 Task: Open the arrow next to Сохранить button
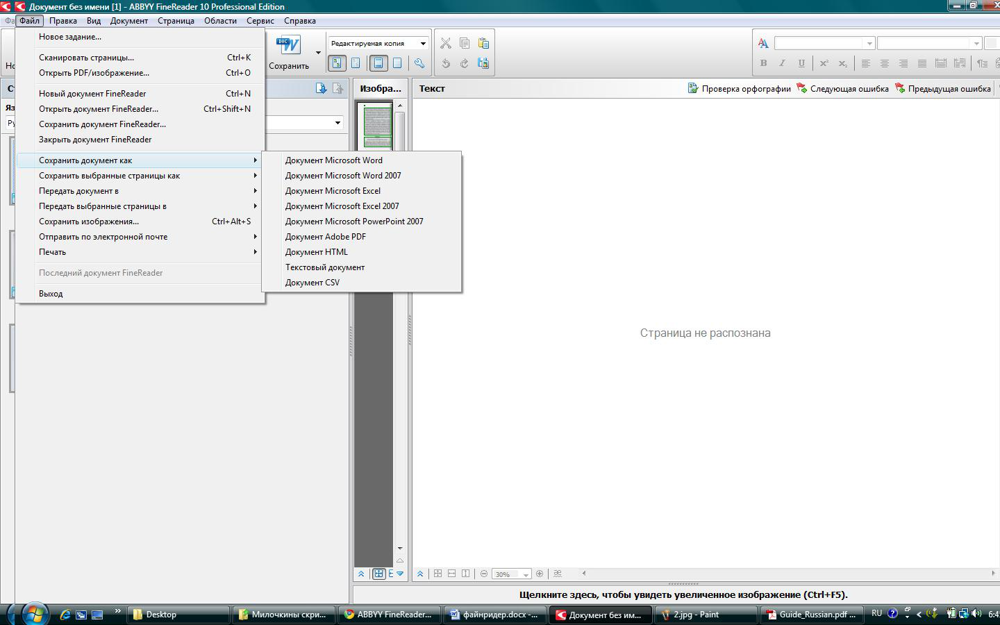(x=318, y=53)
